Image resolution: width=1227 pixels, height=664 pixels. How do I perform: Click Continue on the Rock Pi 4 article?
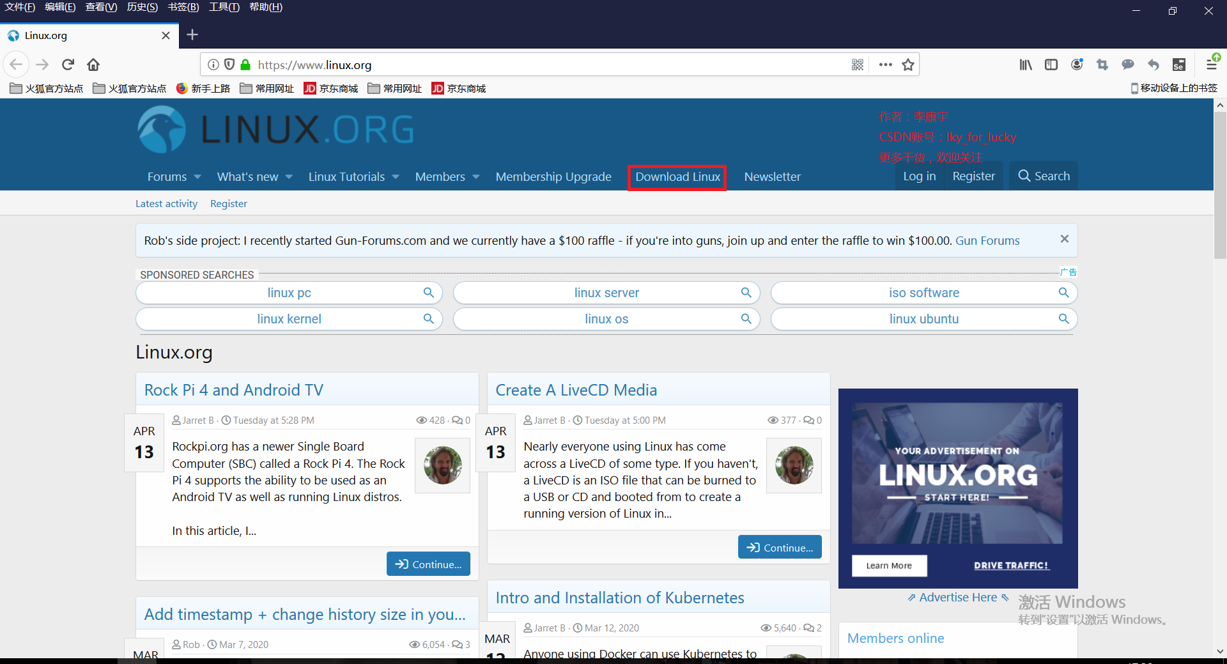(428, 564)
